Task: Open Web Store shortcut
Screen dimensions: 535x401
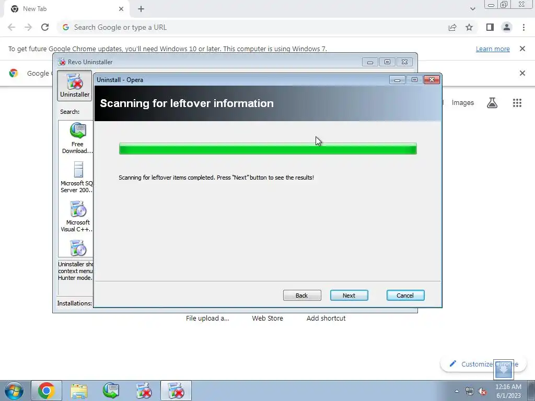Action: (267, 318)
